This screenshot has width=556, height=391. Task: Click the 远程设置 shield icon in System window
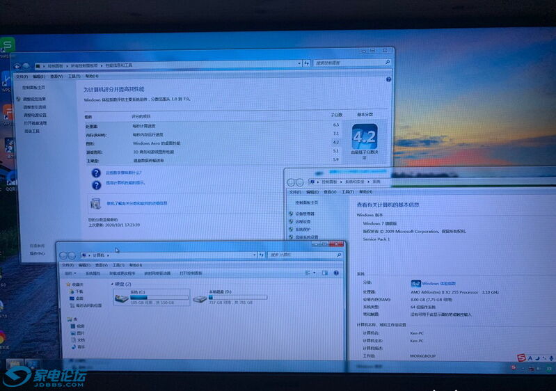[291, 221]
